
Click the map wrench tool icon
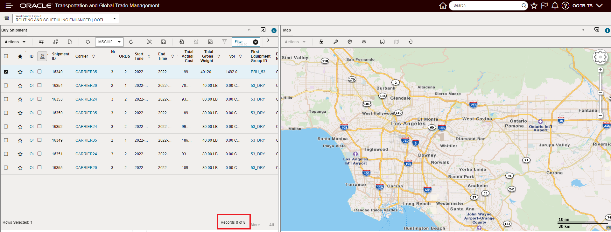[335, 42]
